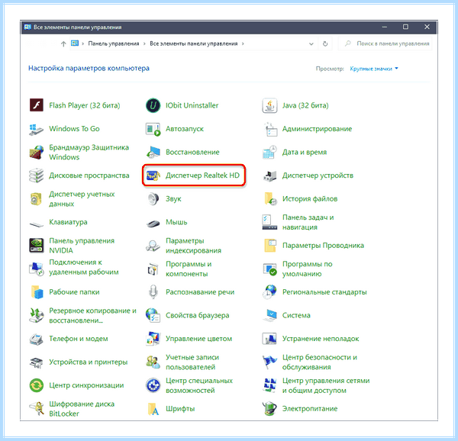Click the control panel icon in address bar

point(75,43)
